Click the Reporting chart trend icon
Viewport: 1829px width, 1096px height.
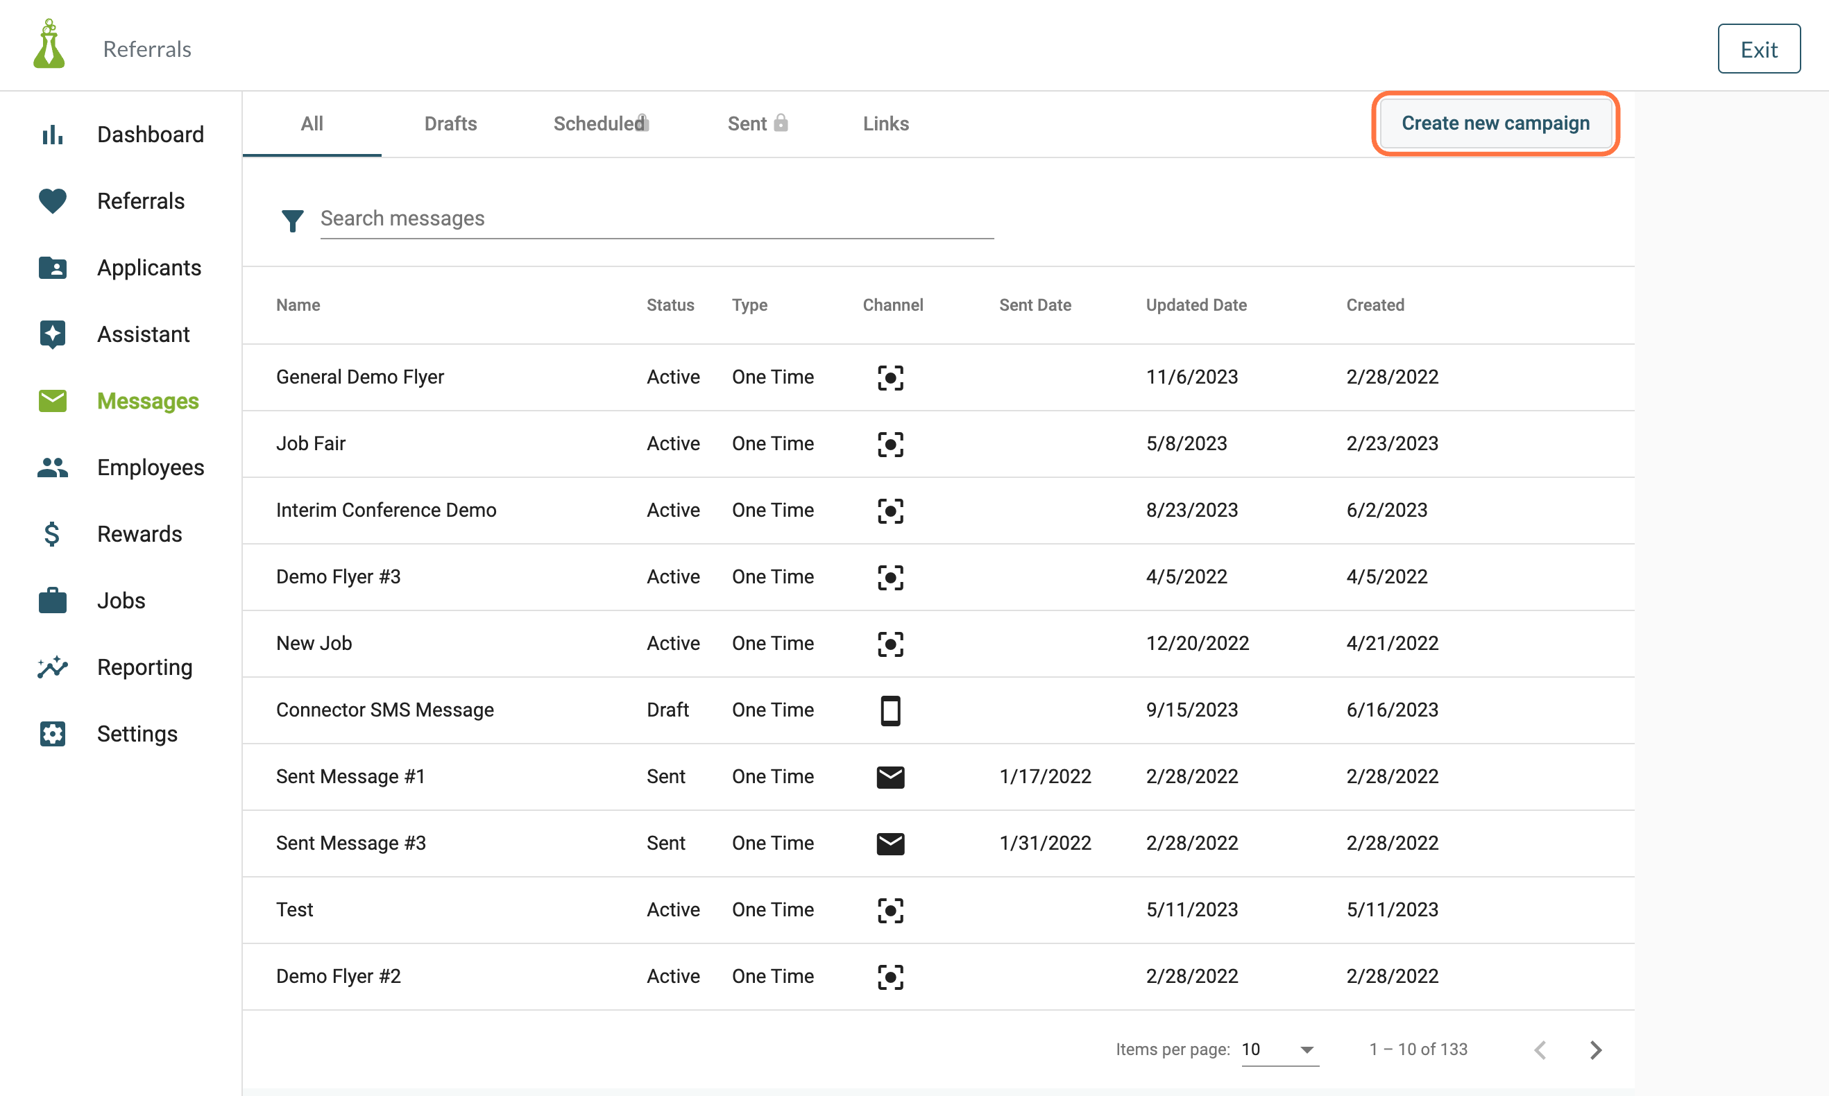[53, 667]
